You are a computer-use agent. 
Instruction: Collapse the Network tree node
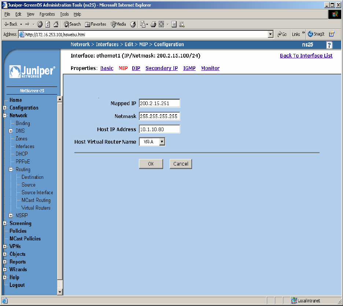pyautogui.click(x=5, y=115)
